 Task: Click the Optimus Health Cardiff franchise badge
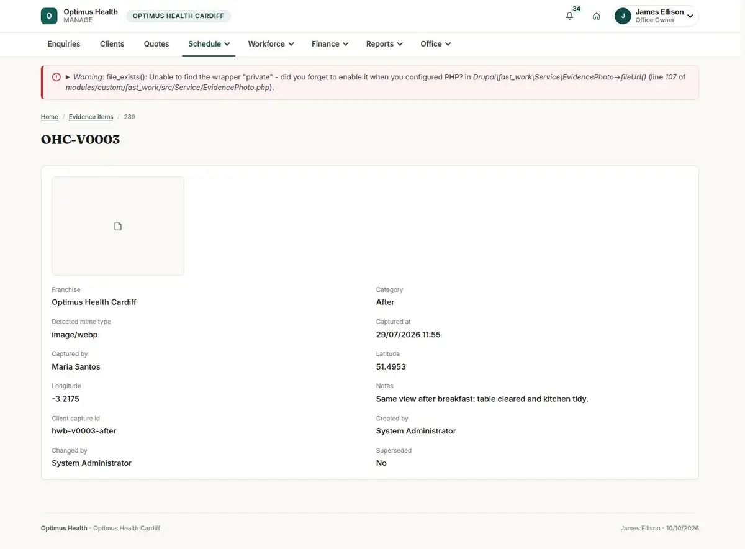tap(178, 16)
